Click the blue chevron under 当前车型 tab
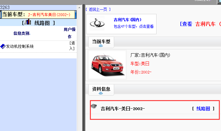Screen dimensions: 221x131 [101, 45]
